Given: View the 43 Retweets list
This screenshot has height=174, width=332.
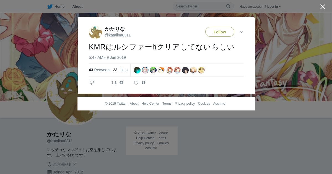Looking at the screenshot, I should [99, 70].
